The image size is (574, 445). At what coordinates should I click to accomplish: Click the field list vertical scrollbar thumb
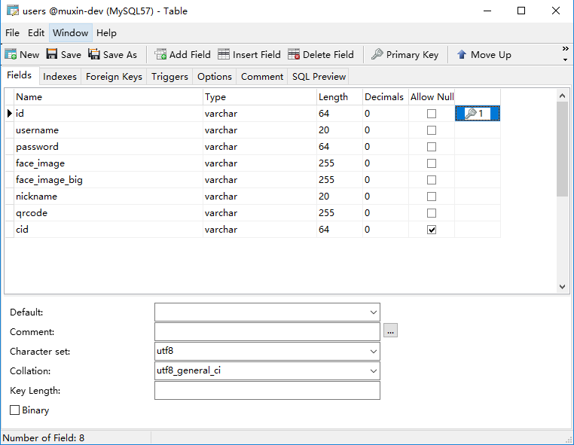[562, 149]
